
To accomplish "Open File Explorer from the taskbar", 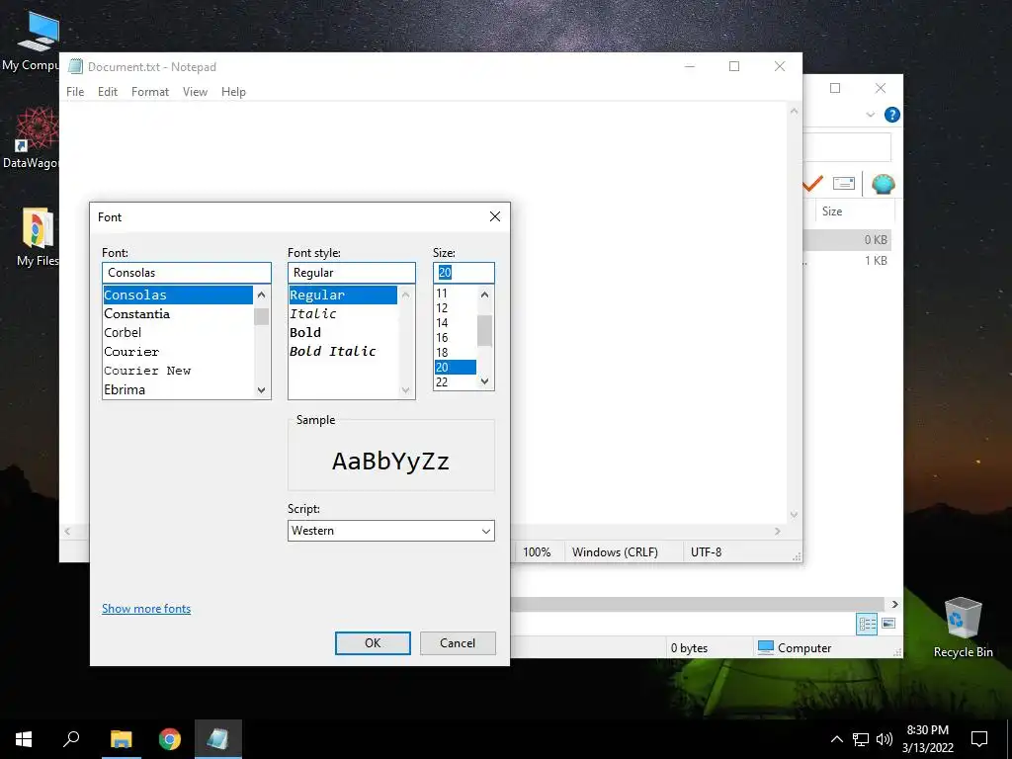I will tap(121, 739).
